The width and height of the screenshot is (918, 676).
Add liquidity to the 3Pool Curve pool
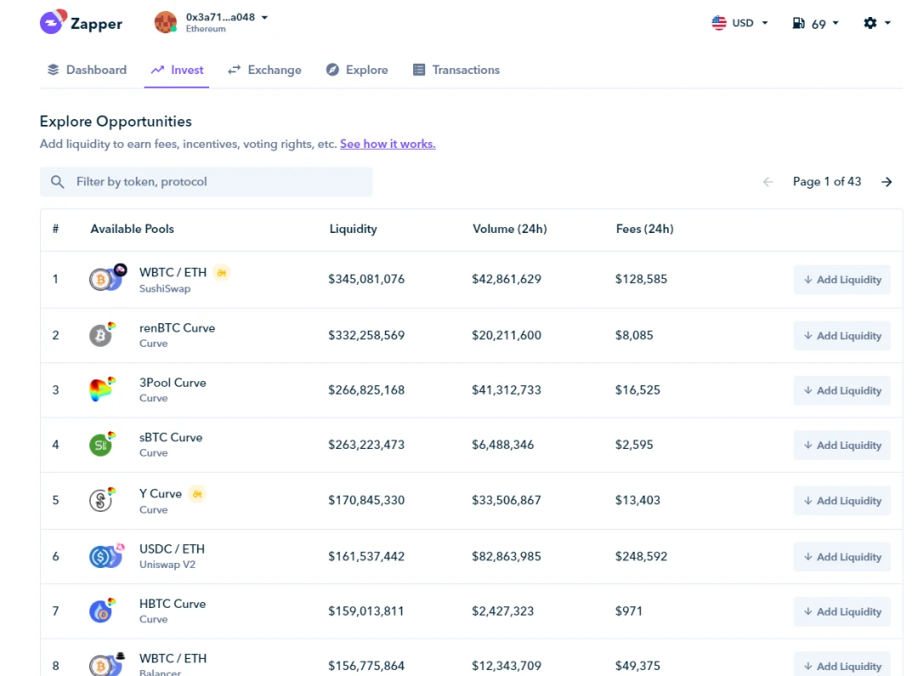tap(841, 390)
